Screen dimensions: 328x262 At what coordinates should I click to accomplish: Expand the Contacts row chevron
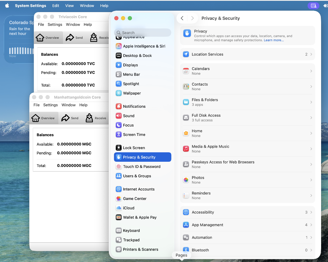[x=311, y=86]
